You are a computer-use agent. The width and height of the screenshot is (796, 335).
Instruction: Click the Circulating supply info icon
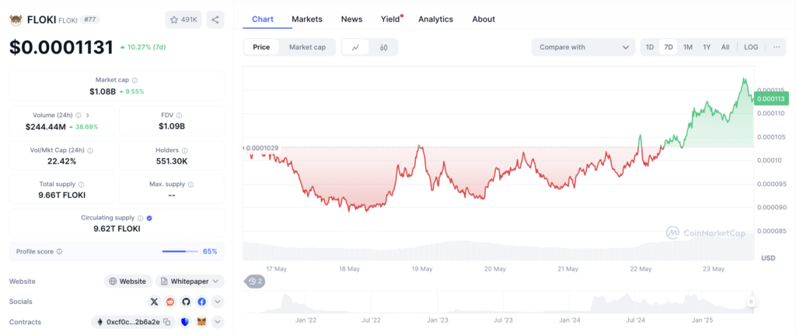140,218
